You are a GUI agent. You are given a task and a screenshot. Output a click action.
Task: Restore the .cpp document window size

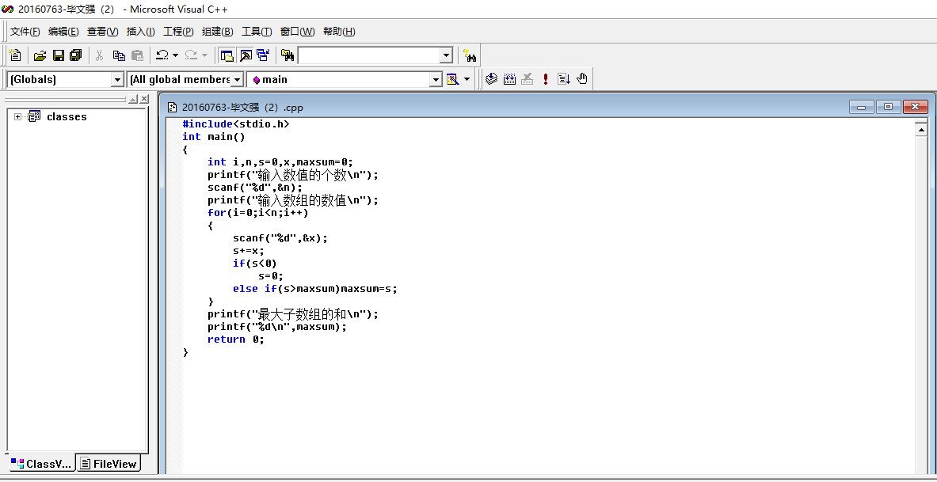click(888, 107)
